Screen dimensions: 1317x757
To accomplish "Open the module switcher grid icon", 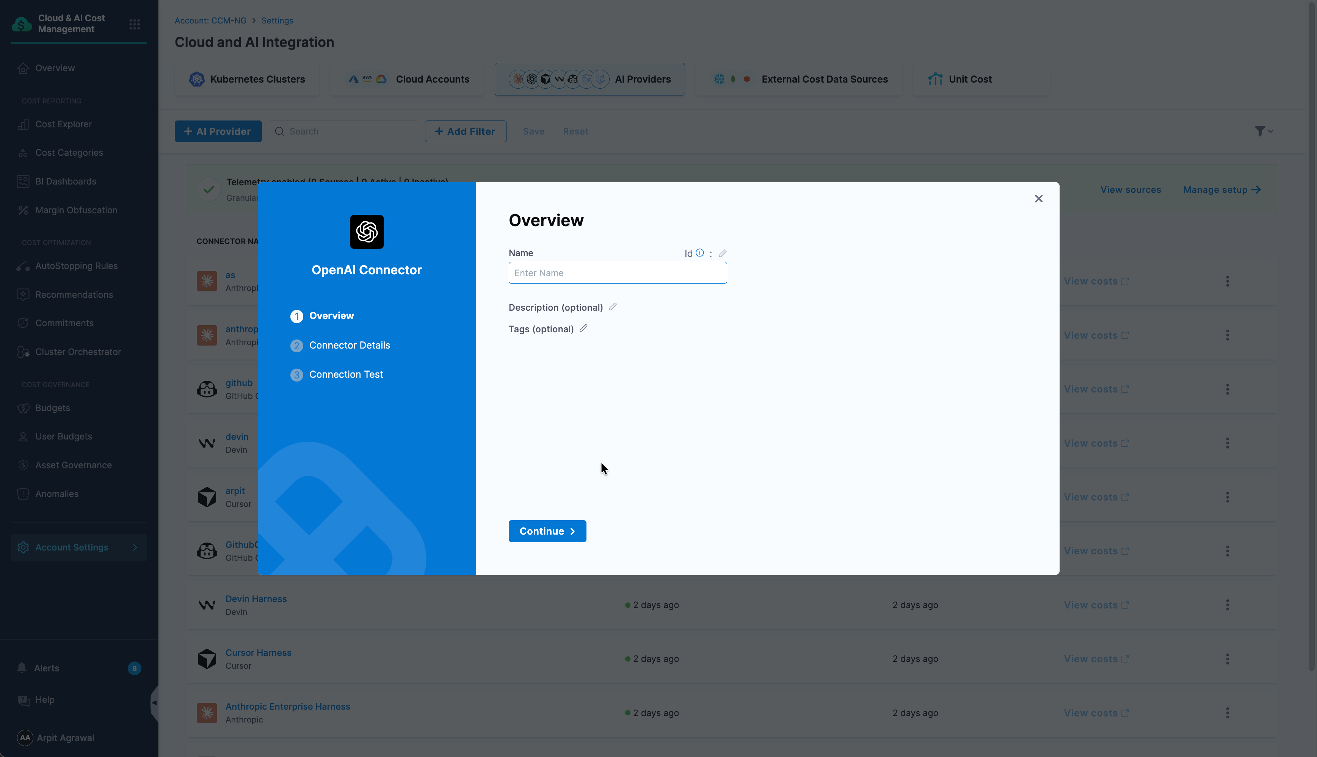I will 135,24.
